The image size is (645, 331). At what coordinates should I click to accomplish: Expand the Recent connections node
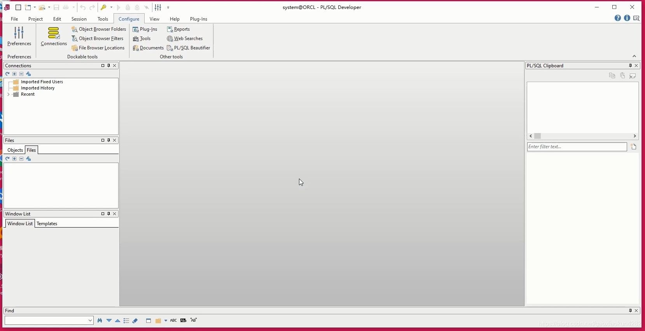point(9,95)
